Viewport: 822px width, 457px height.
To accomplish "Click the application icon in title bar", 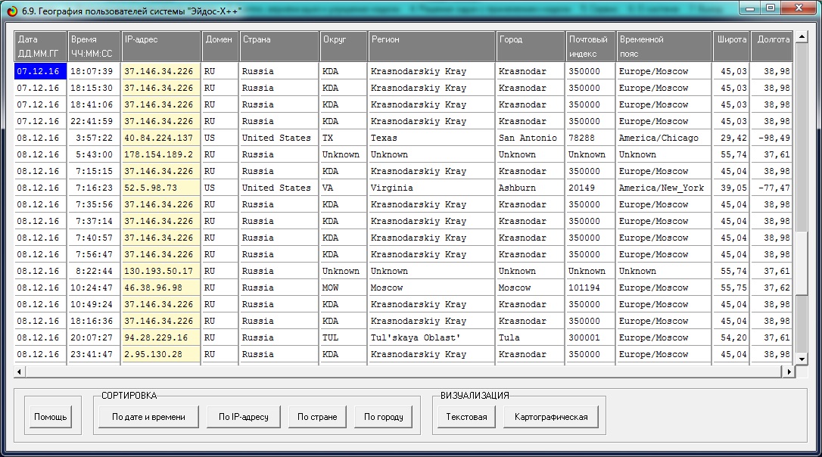I will (x=11, y=8).
